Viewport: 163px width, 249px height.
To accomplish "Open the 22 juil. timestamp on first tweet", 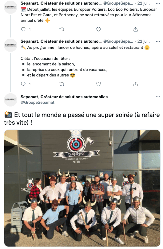I will (143, 3).
